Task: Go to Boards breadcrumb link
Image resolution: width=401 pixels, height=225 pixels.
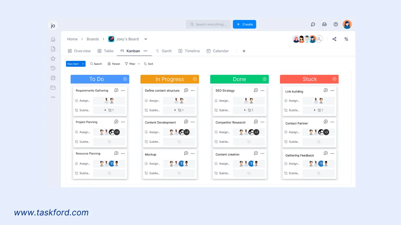Action: click(93, 39)
